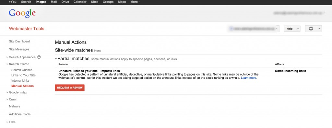The image size is (332, 128).
Task: Open the blurred site selector dropdown
Action: [x=254, y=29]
